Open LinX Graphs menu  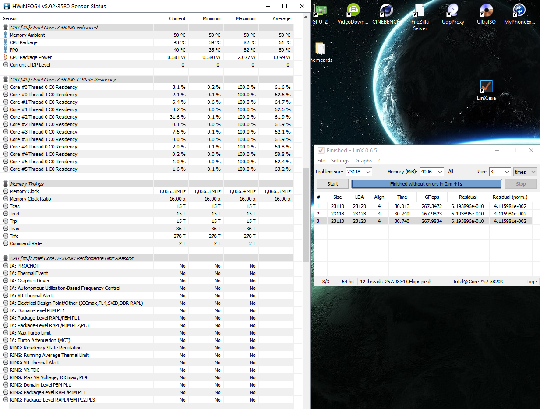364,161
